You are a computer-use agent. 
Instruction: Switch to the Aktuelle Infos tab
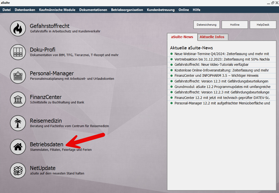click(x=213, y=37)
